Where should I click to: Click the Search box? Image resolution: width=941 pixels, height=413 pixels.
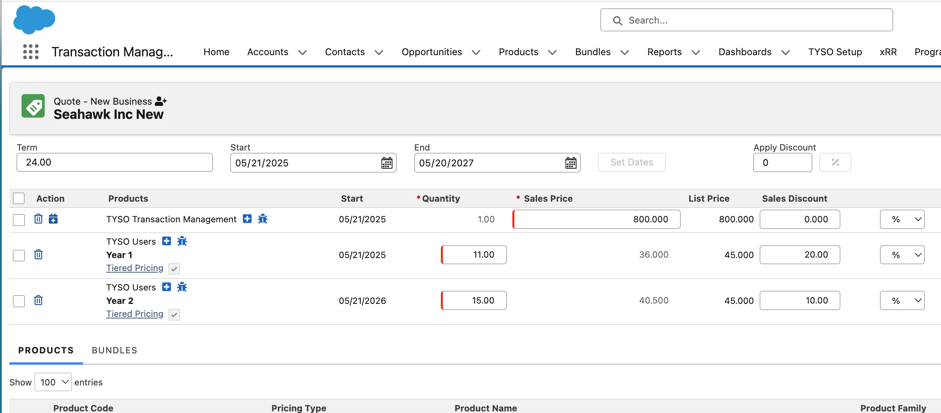point(746,20)
